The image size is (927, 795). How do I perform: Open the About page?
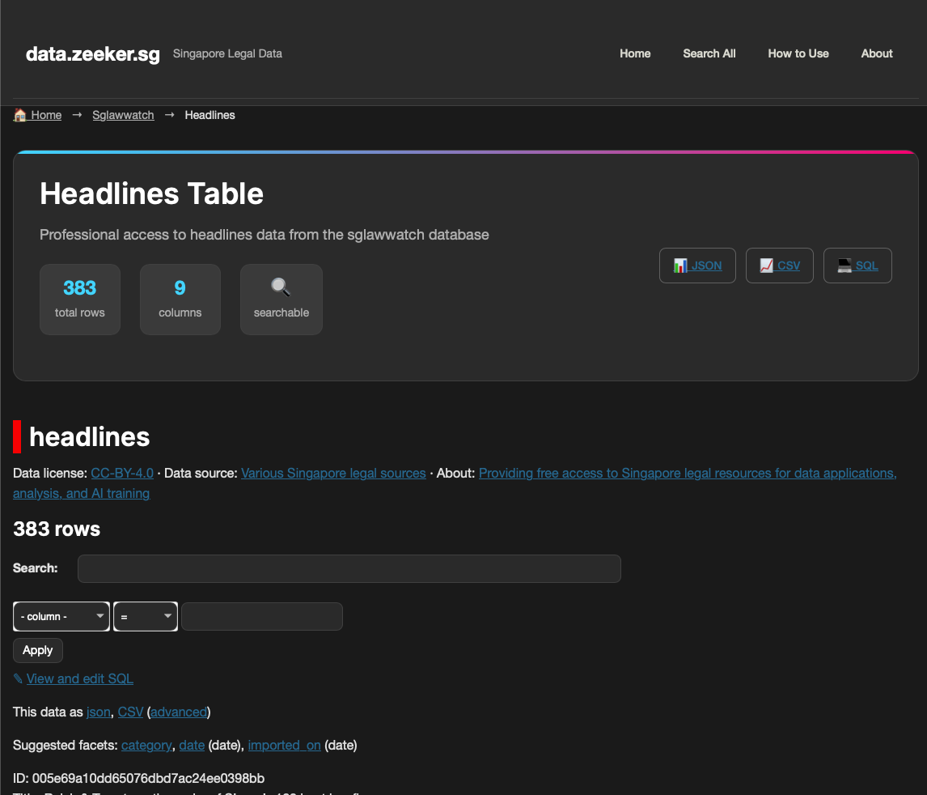tap(876, 53)
